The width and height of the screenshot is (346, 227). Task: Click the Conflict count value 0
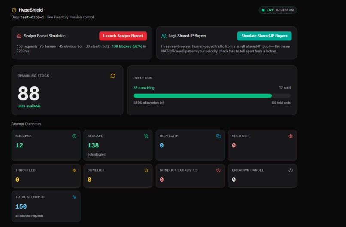tap(89, 180)
